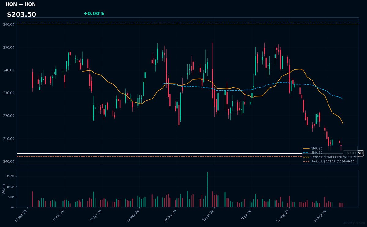The height and width of the screenshot is (227, 367).
Task: Select the 210.00 price axis label
Action: (x=9, y=139)
